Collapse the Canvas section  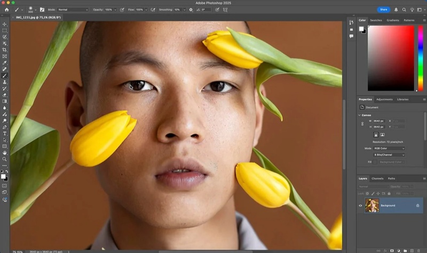tap(360, 115)
